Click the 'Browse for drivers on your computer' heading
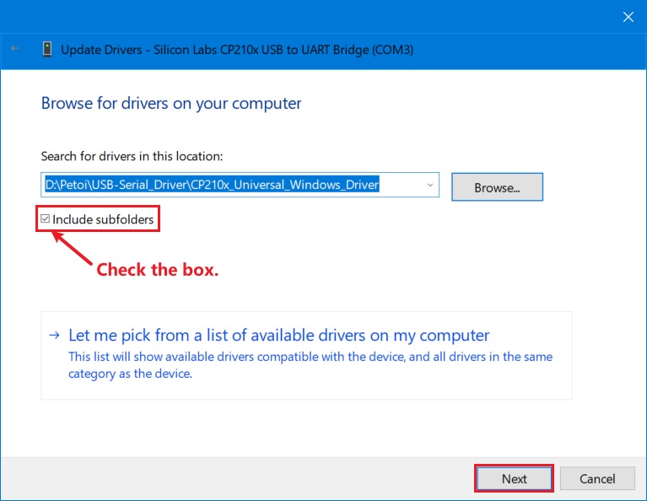This screenshot has width=647, height=501. pyautogui.click(x=171, y=104)
